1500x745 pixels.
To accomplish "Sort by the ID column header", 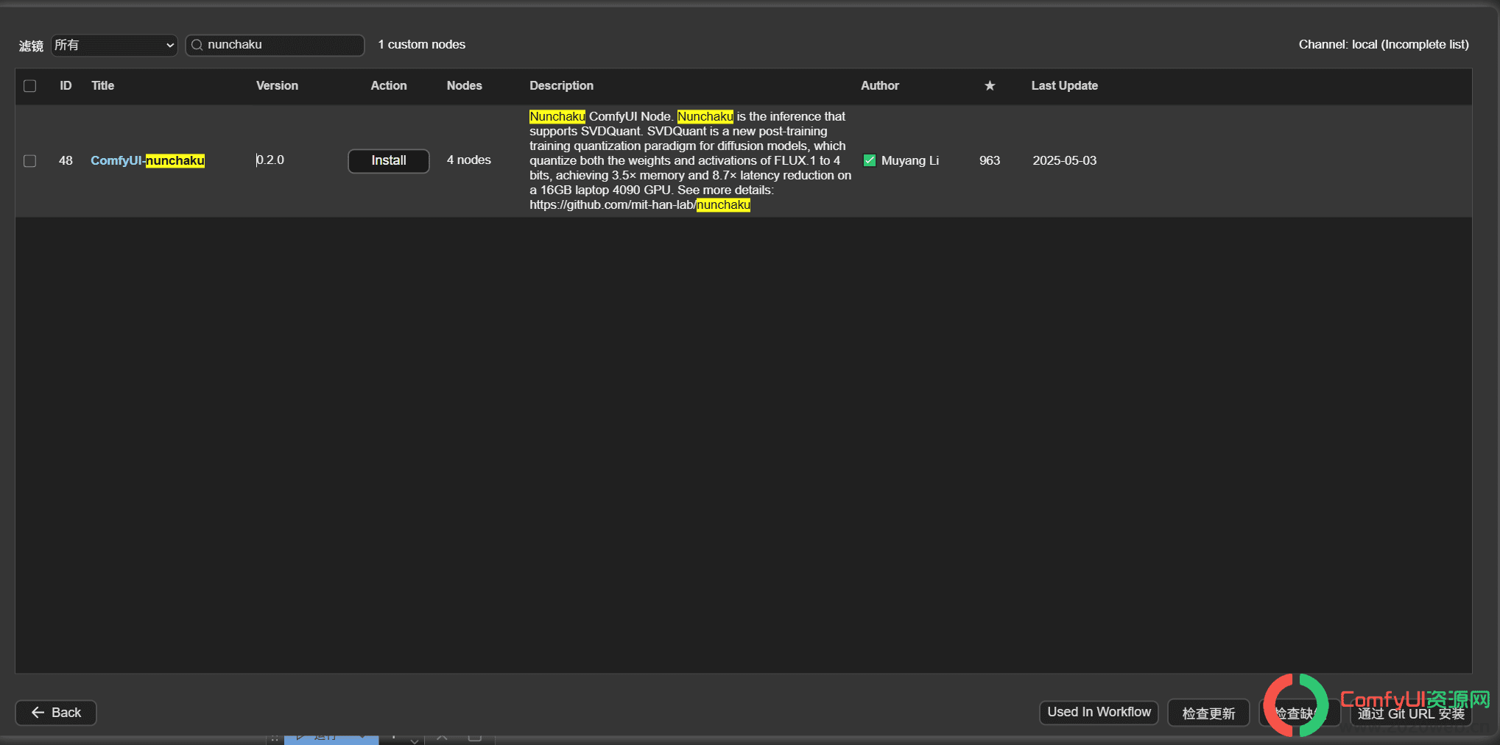I will pyautogui.click(x=66, y=85).
